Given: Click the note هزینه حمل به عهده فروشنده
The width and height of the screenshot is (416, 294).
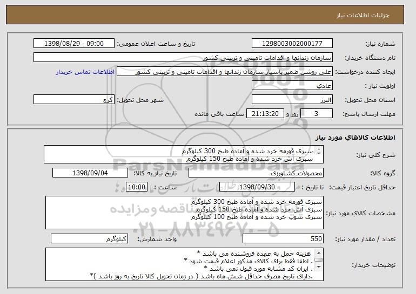Looking at the screenshot, I should pos(254,254).
